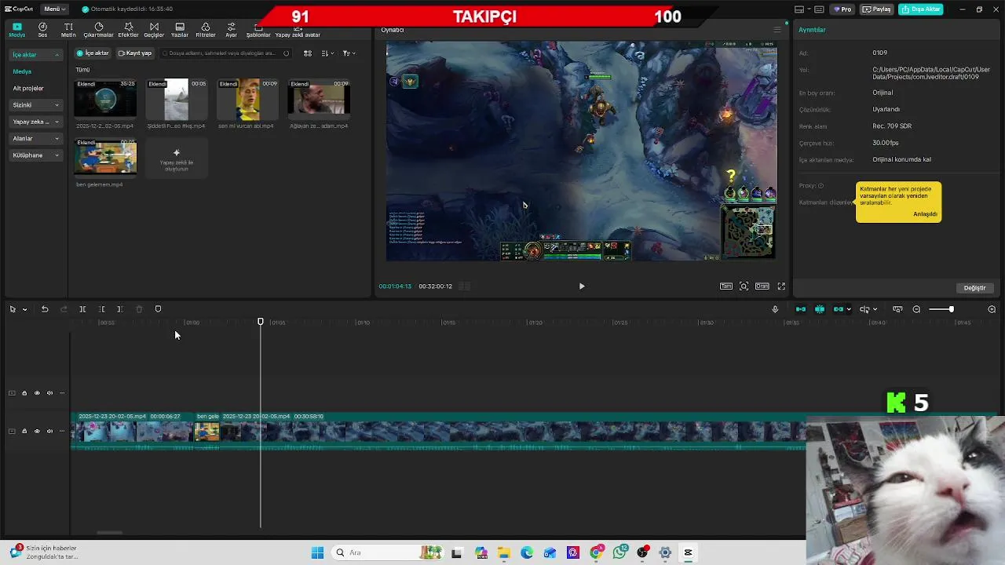The image size is (1005, 565).
Task: Expand the Kütüphane sidebar section
Action: [35, 155]
